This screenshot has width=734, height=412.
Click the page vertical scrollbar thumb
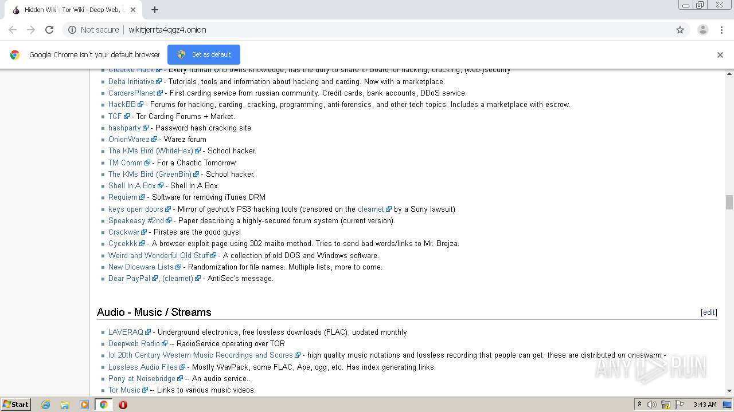(x=729, y=202)
